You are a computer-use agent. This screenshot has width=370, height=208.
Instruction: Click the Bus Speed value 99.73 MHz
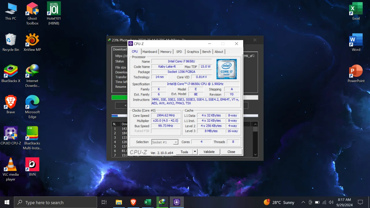pyautogui.click(x=166, y=126)
